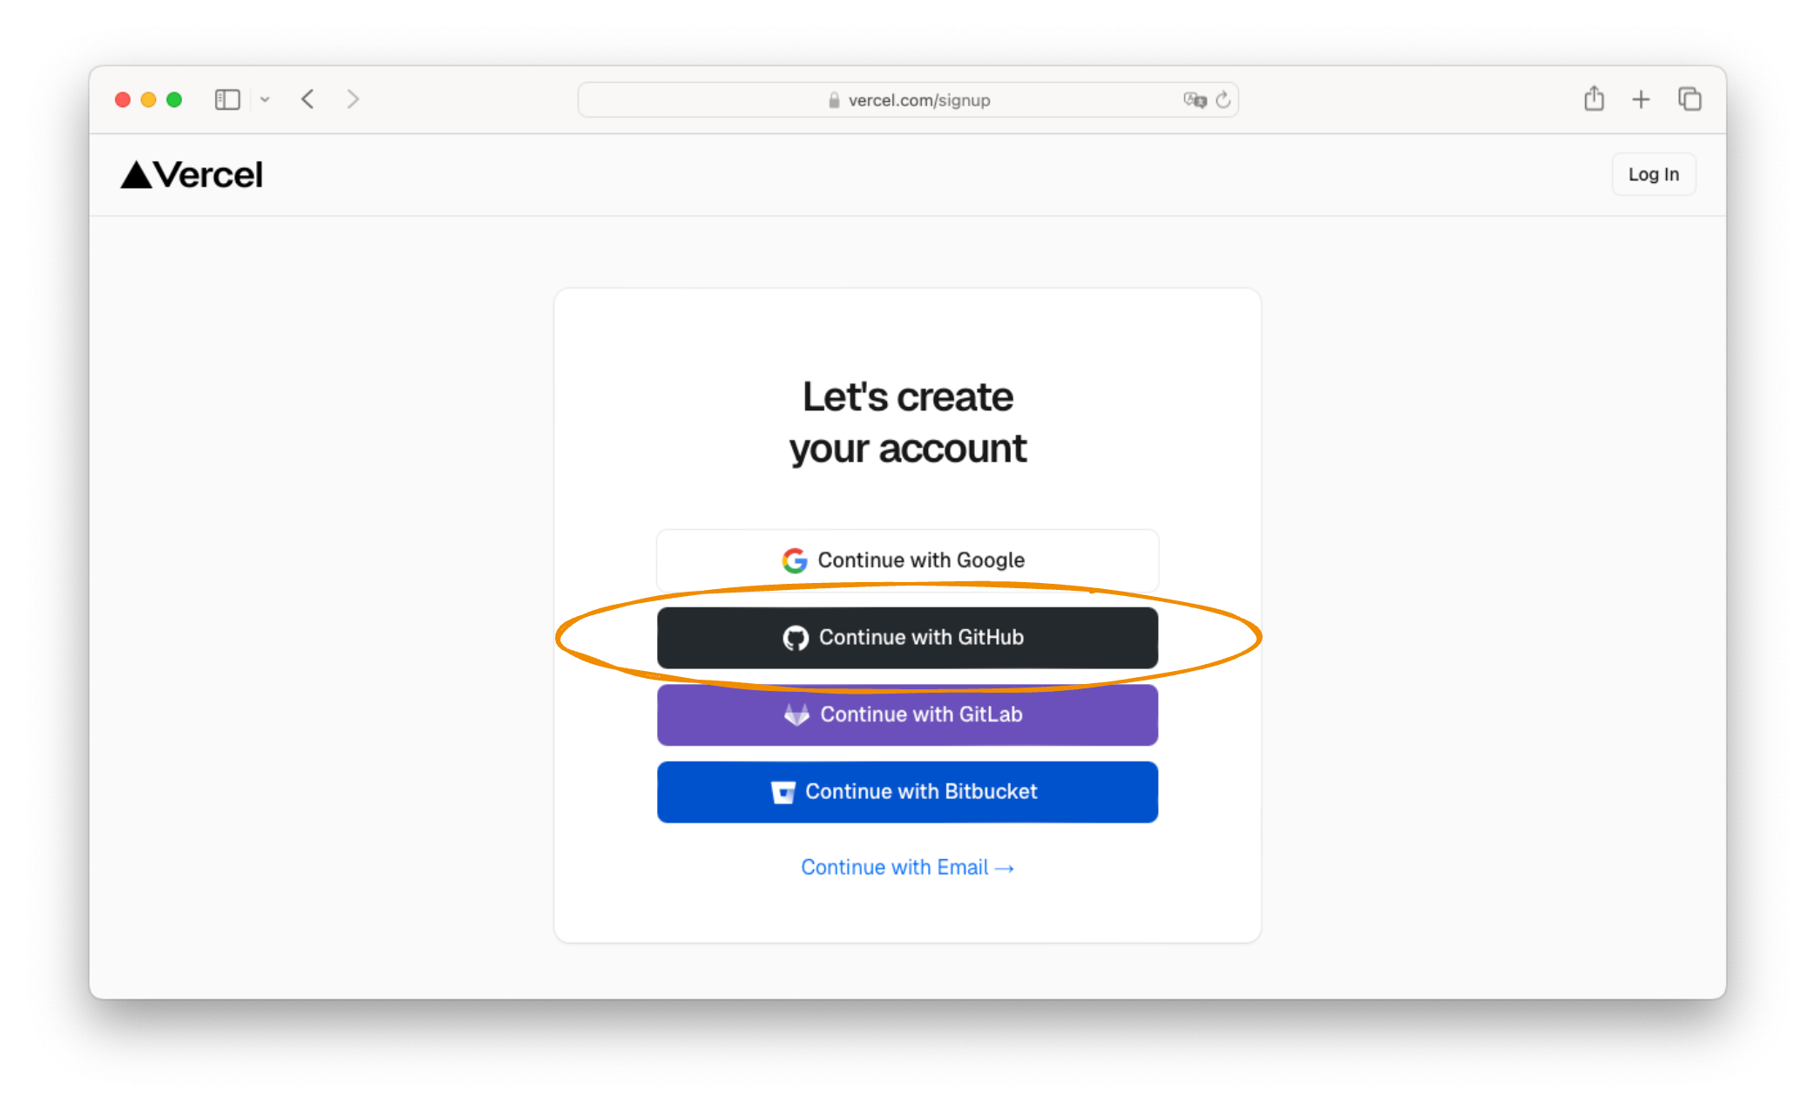Select the GitHub octocat icon
Image resolution: width=1815 pixels, height=1111 pixels.
[796, 637]
